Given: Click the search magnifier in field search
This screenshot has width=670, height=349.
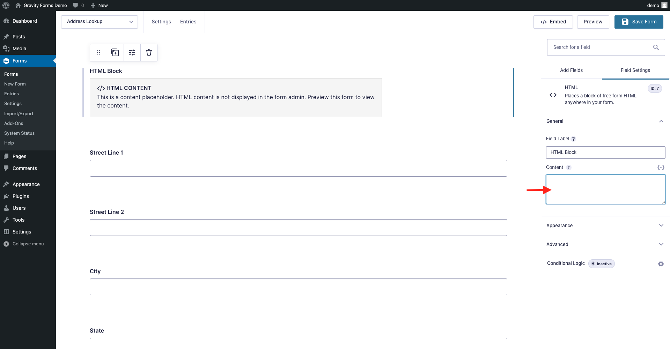Looking at the screenshot, I should click(x=656, y=47).
